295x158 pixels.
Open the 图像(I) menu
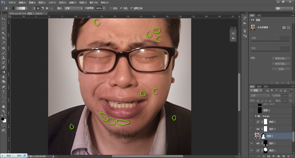click(32, 3)
